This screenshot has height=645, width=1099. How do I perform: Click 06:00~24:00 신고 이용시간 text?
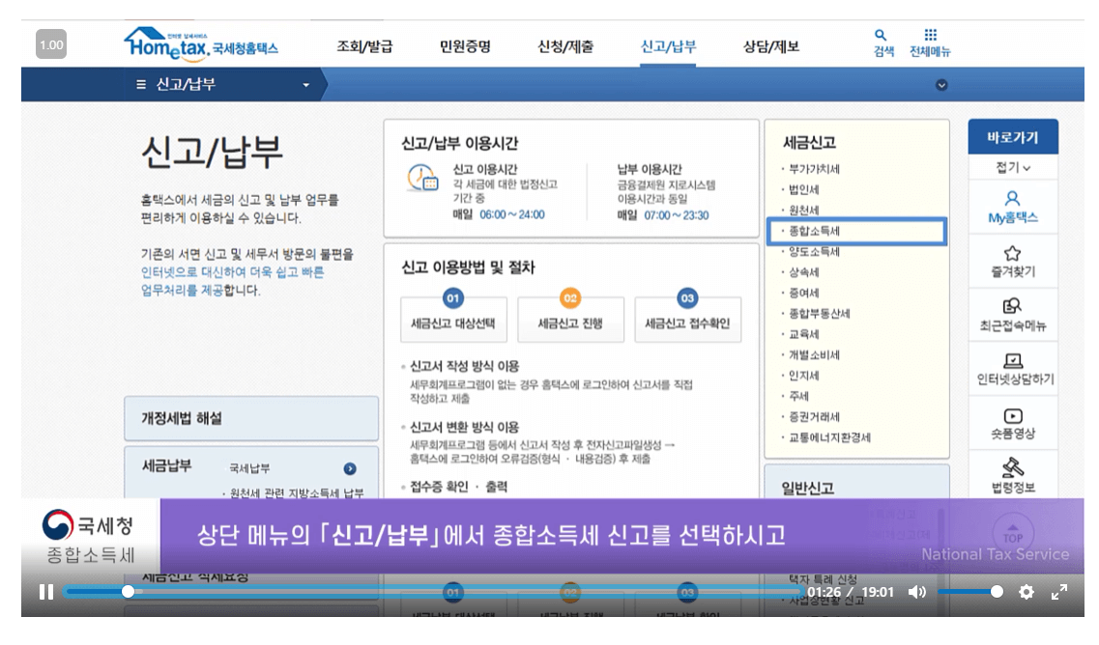click(511, 215)
